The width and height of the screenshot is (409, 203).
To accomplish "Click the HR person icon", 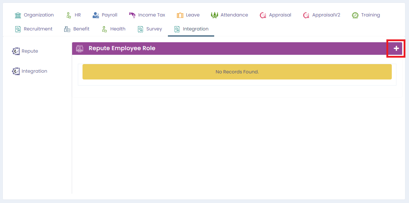I will [x=69, y=15].
